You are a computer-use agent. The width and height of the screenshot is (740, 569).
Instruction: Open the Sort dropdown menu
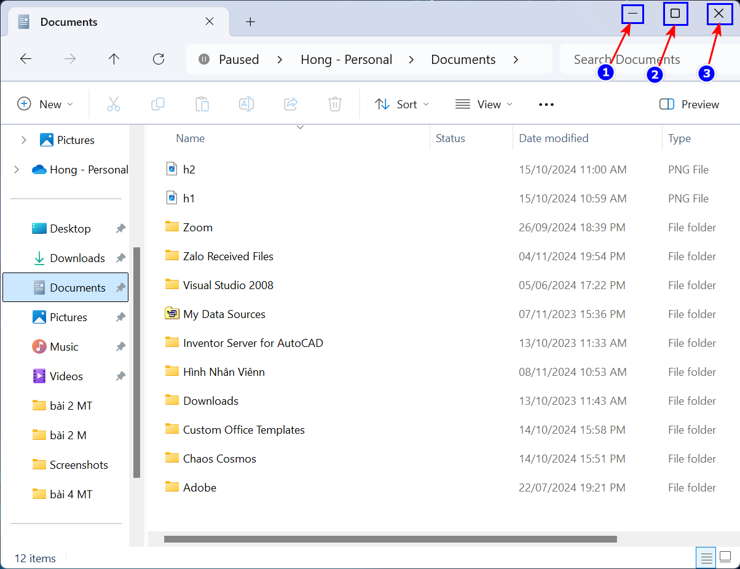[x=402, y=105]
